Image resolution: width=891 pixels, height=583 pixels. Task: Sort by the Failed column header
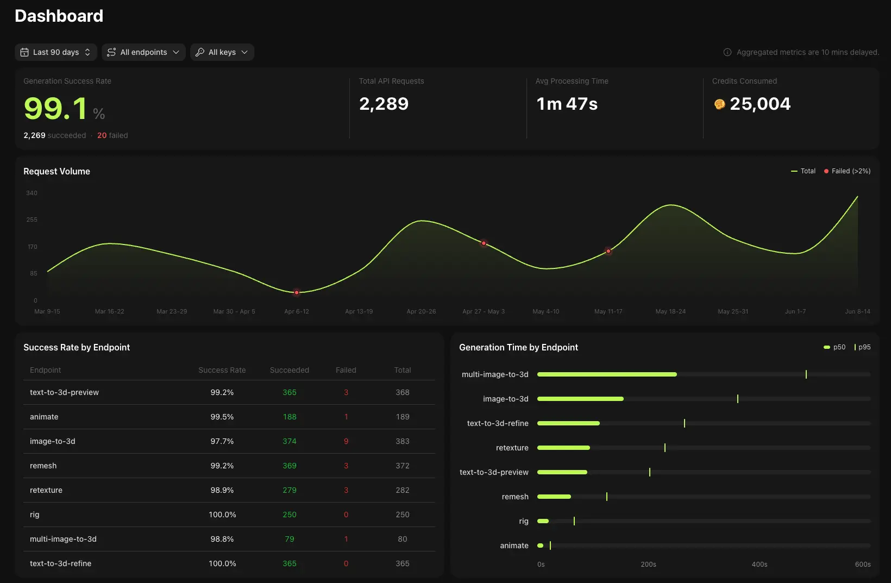(346, 370)
